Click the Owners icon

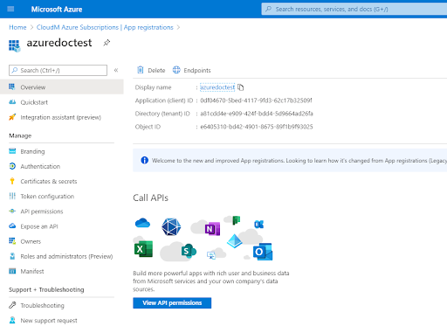(12, 241)
